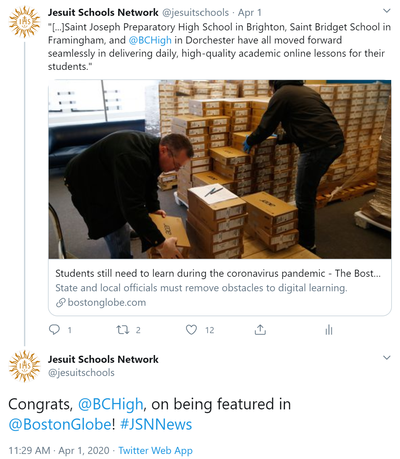Viewport: 400px width, 459px height.
Task: Like the tweet with the heart icon
Action: point(191,329)
